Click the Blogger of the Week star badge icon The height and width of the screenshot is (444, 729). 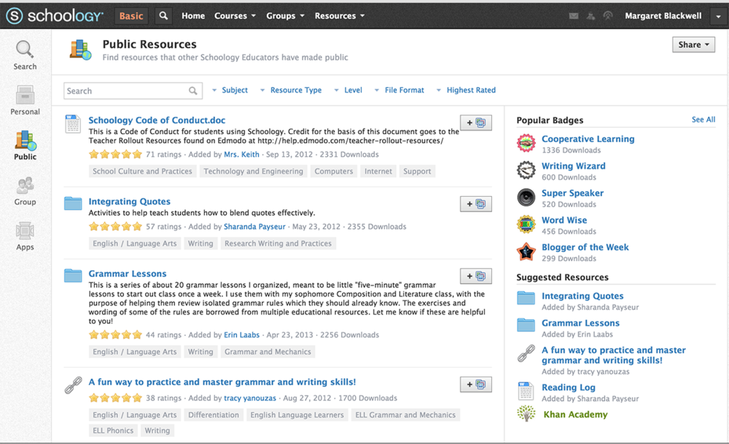click(x=526, y=252)
